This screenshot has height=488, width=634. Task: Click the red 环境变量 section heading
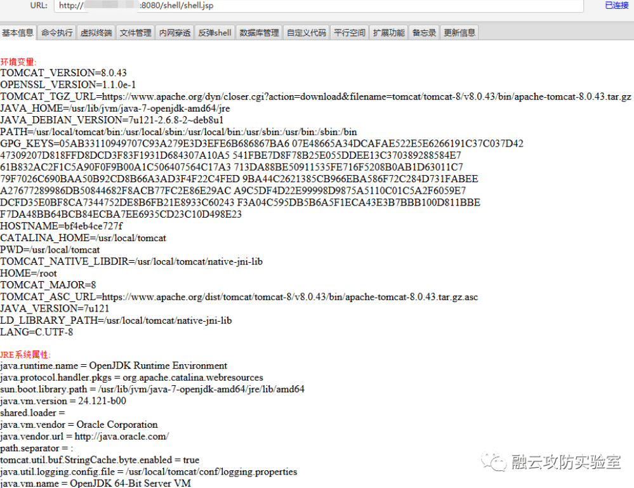click(x=18, y=62)
